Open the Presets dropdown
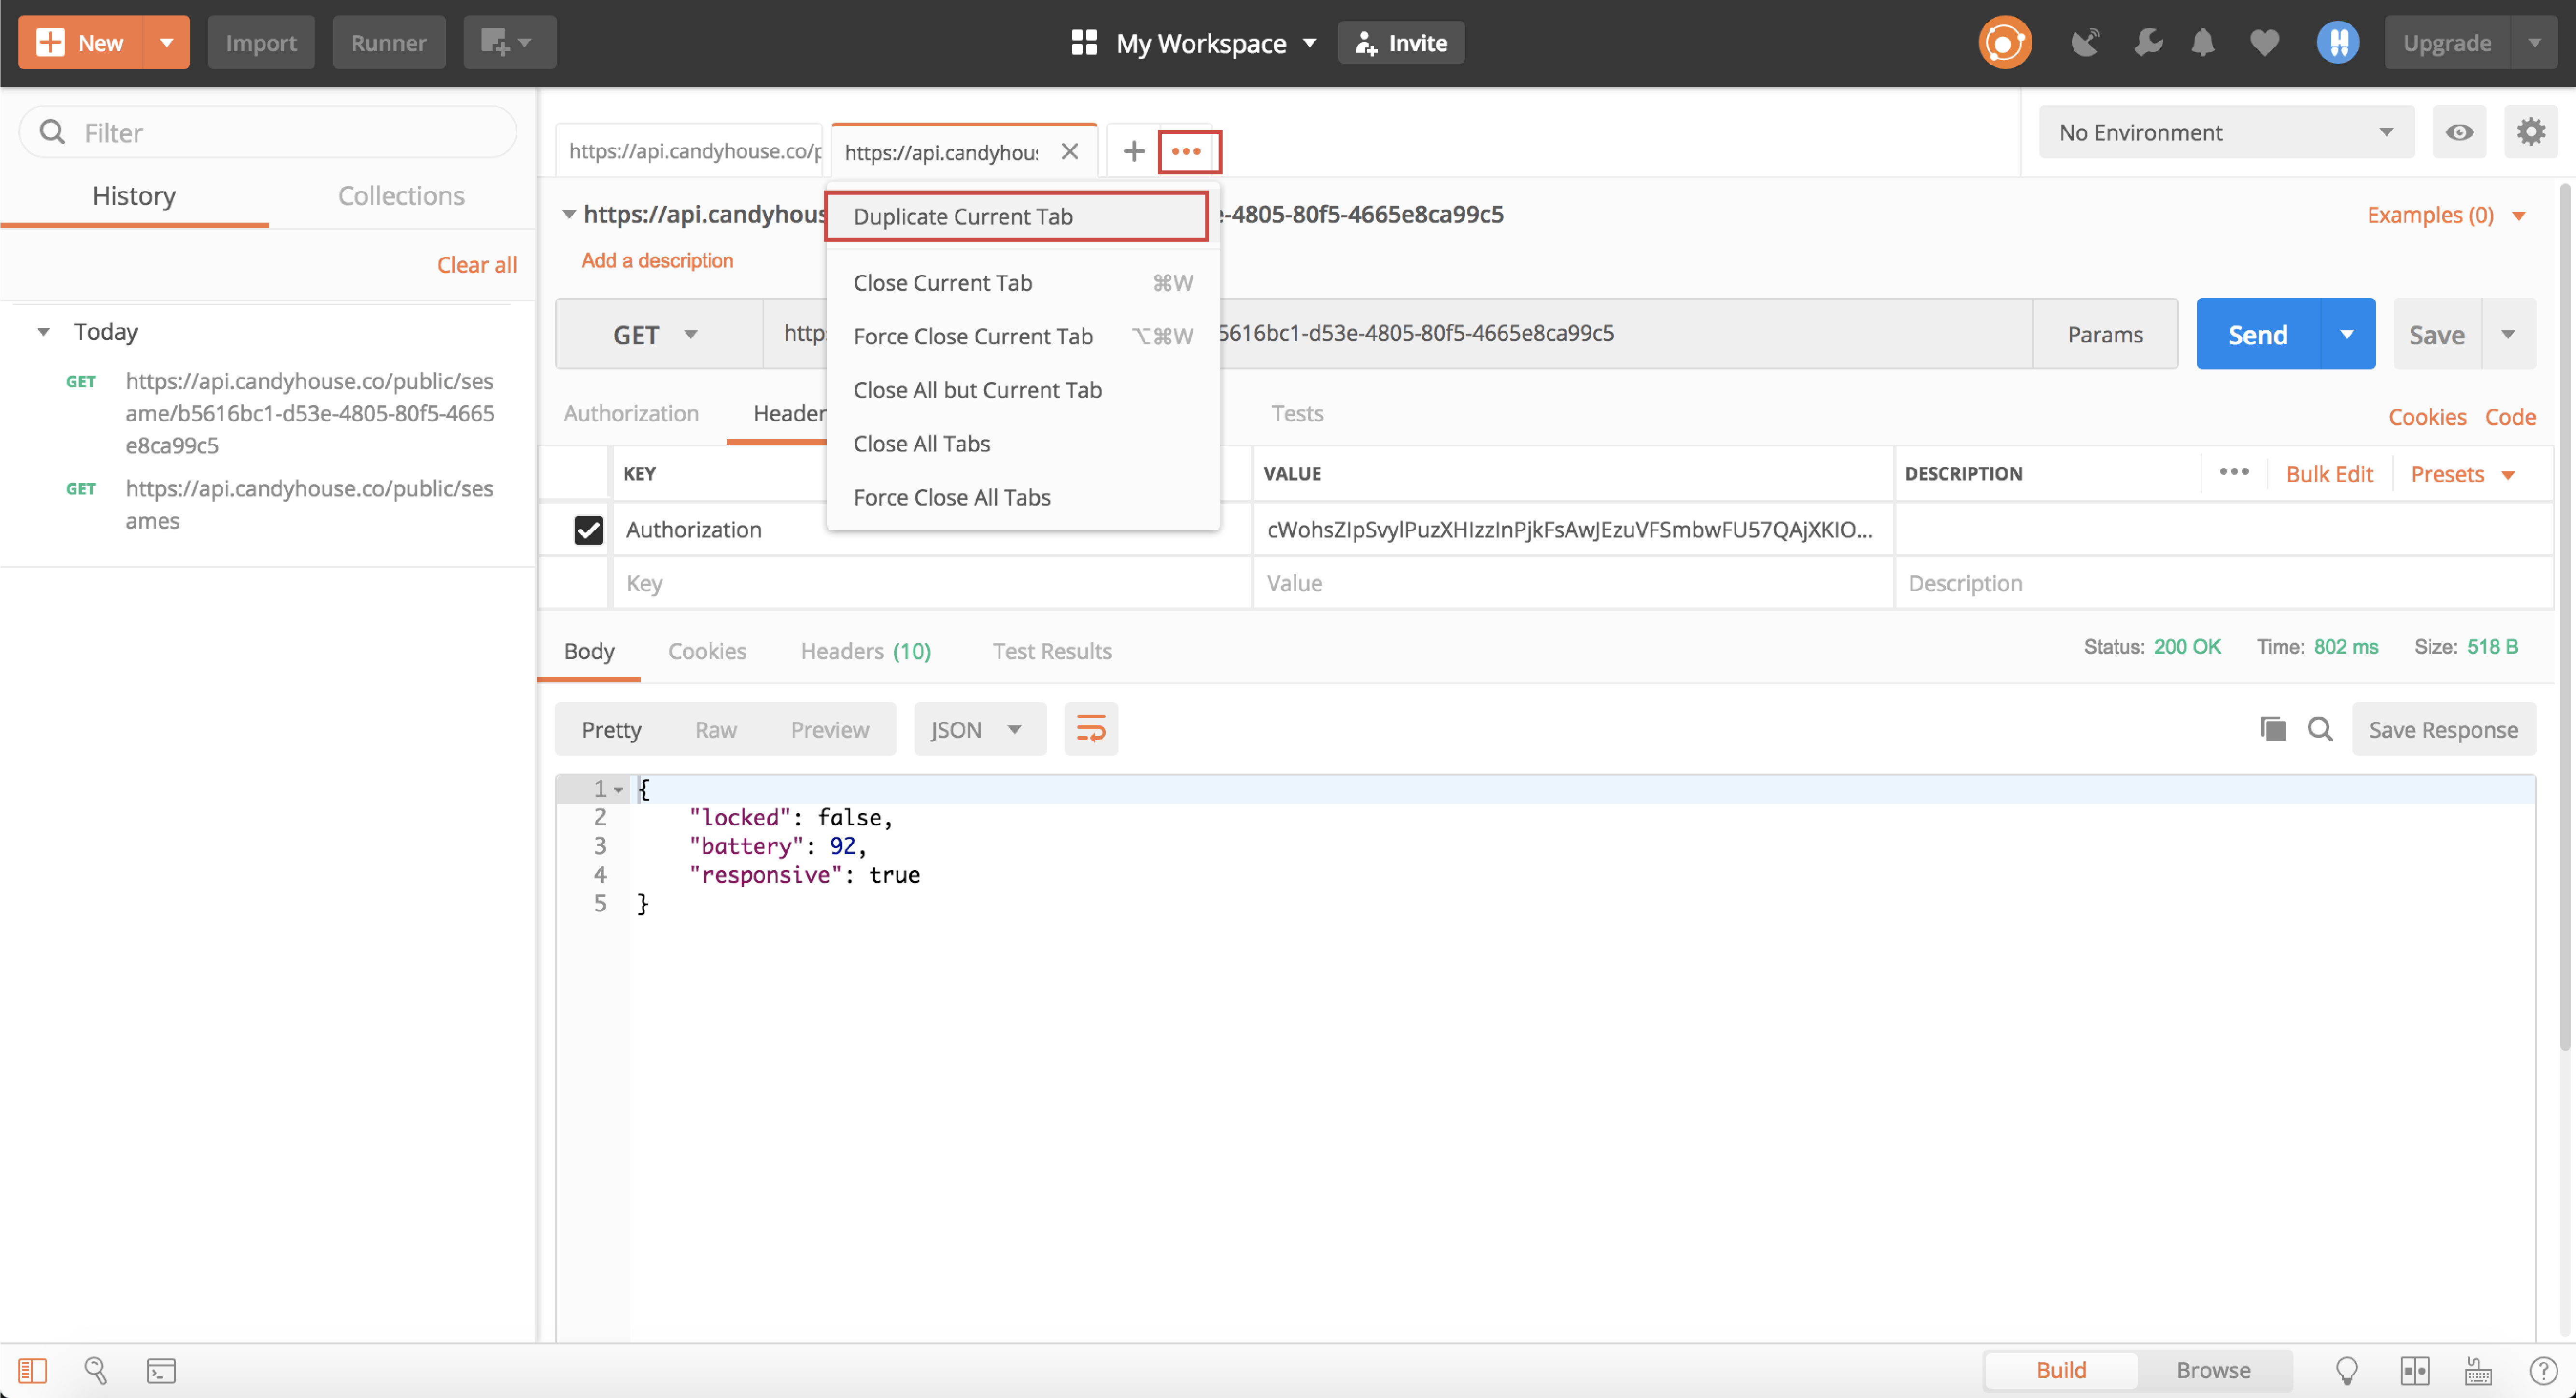This screenshot has width=2576, height=1398. [2463, 474]
